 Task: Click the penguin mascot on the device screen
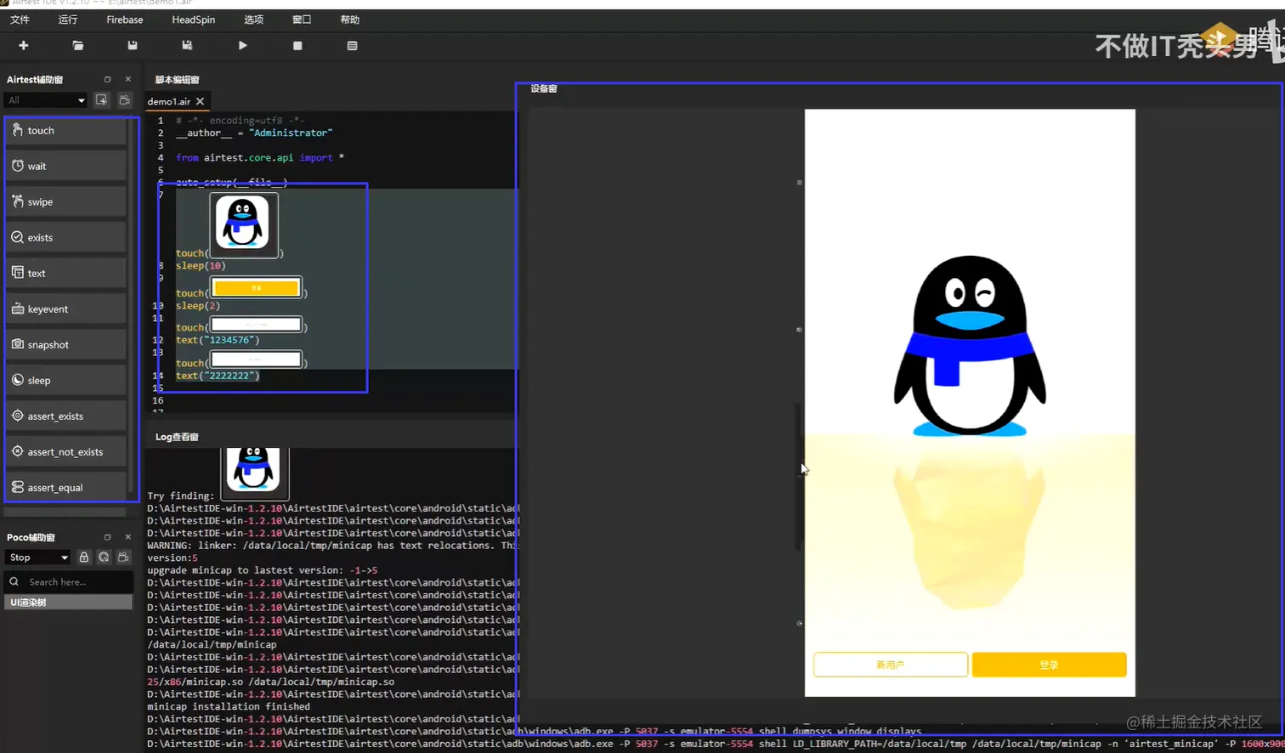[x=969, y=347]
